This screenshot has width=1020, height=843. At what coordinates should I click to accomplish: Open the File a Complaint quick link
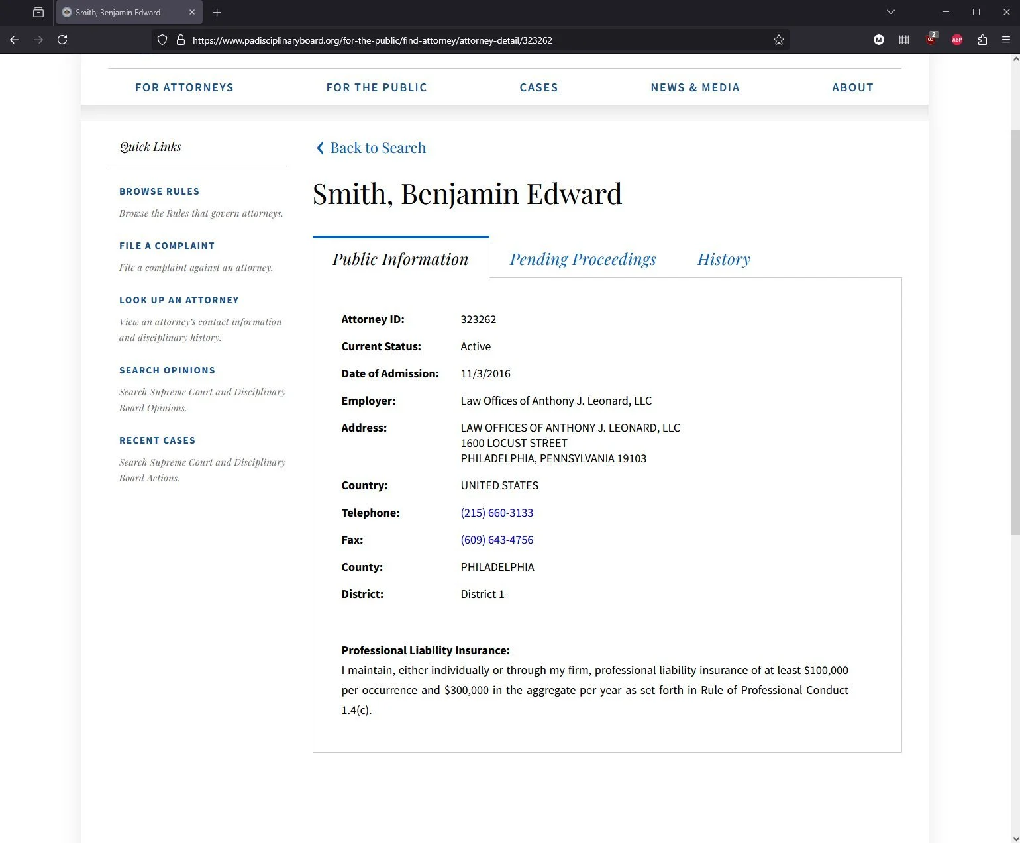(167, 246)
